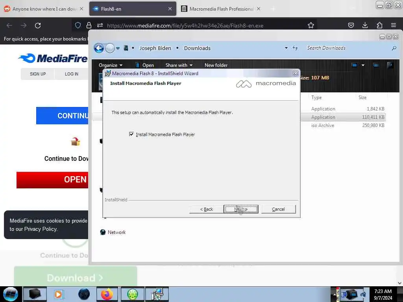This screenshot has height=302, width=403.
Task: Click the Explorer help icon
Action: tap(390, 65)
